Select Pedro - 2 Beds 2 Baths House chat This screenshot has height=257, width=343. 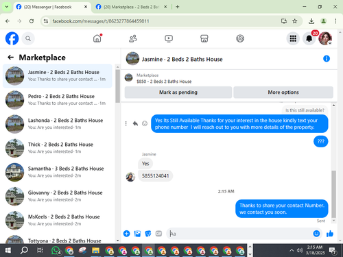pyautogui.click(x=58, y=100)
